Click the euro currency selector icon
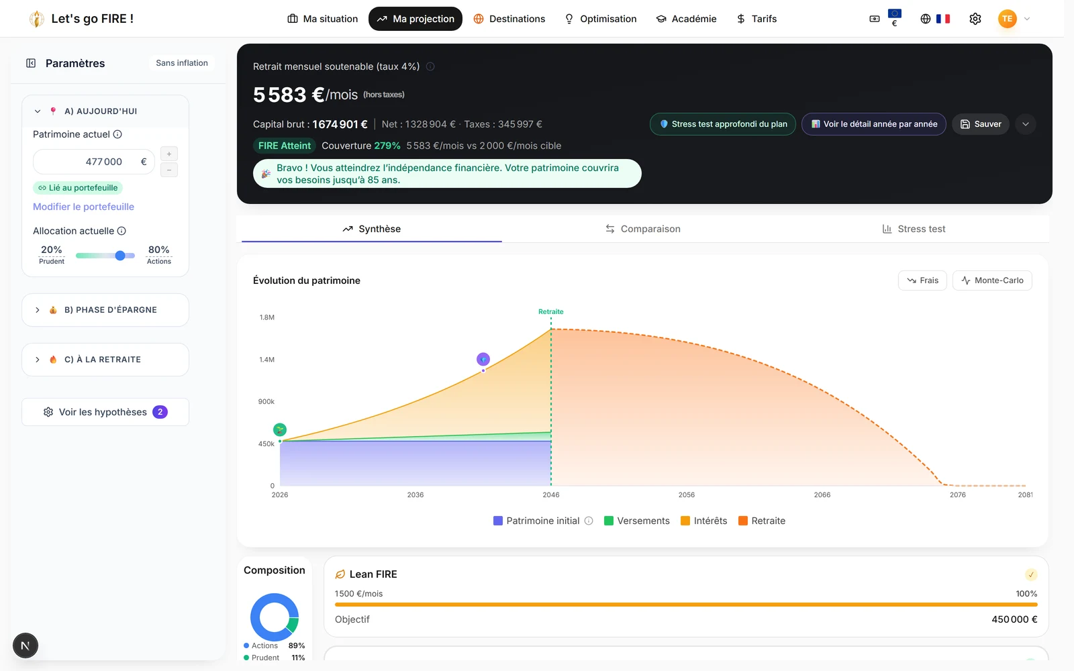Viewport: 1074px width, 671px height. (885, 19)
